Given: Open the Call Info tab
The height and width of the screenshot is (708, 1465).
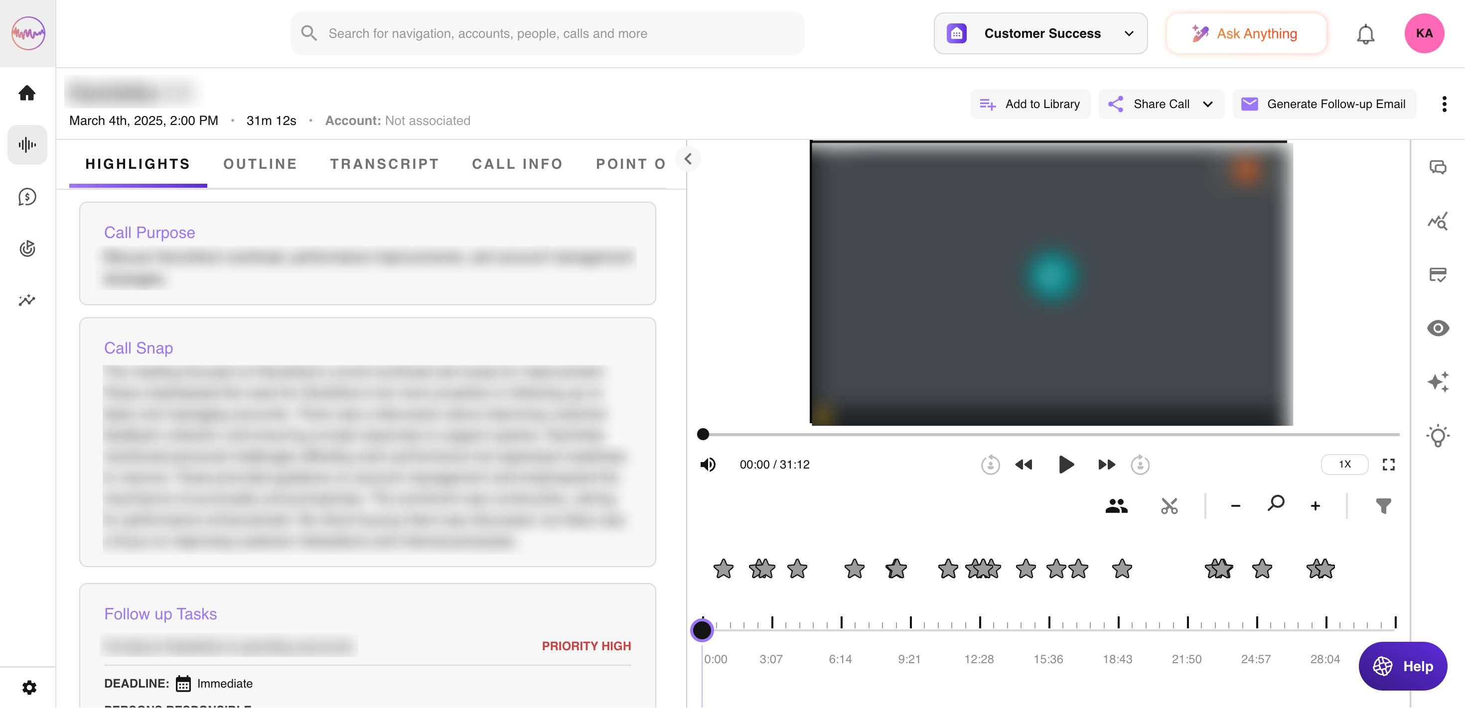Looking at the screenshot, I should (x=517, y=164).
